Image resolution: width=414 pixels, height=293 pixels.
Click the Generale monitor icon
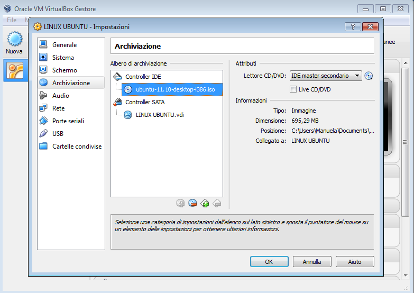point(43,44)
